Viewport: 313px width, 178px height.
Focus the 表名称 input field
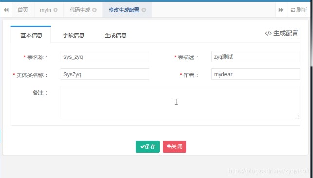tap(105, 57)
